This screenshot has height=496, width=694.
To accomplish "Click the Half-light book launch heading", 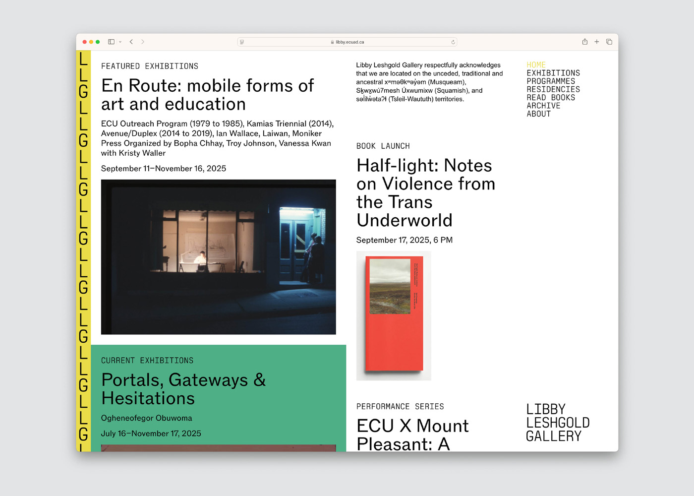I will point(425,192).
